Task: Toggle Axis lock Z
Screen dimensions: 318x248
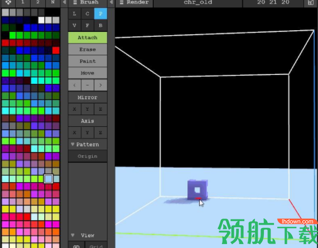Action: point(100,132)
